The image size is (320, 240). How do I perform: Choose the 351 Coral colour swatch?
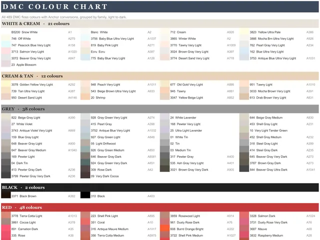click(85, 222)
